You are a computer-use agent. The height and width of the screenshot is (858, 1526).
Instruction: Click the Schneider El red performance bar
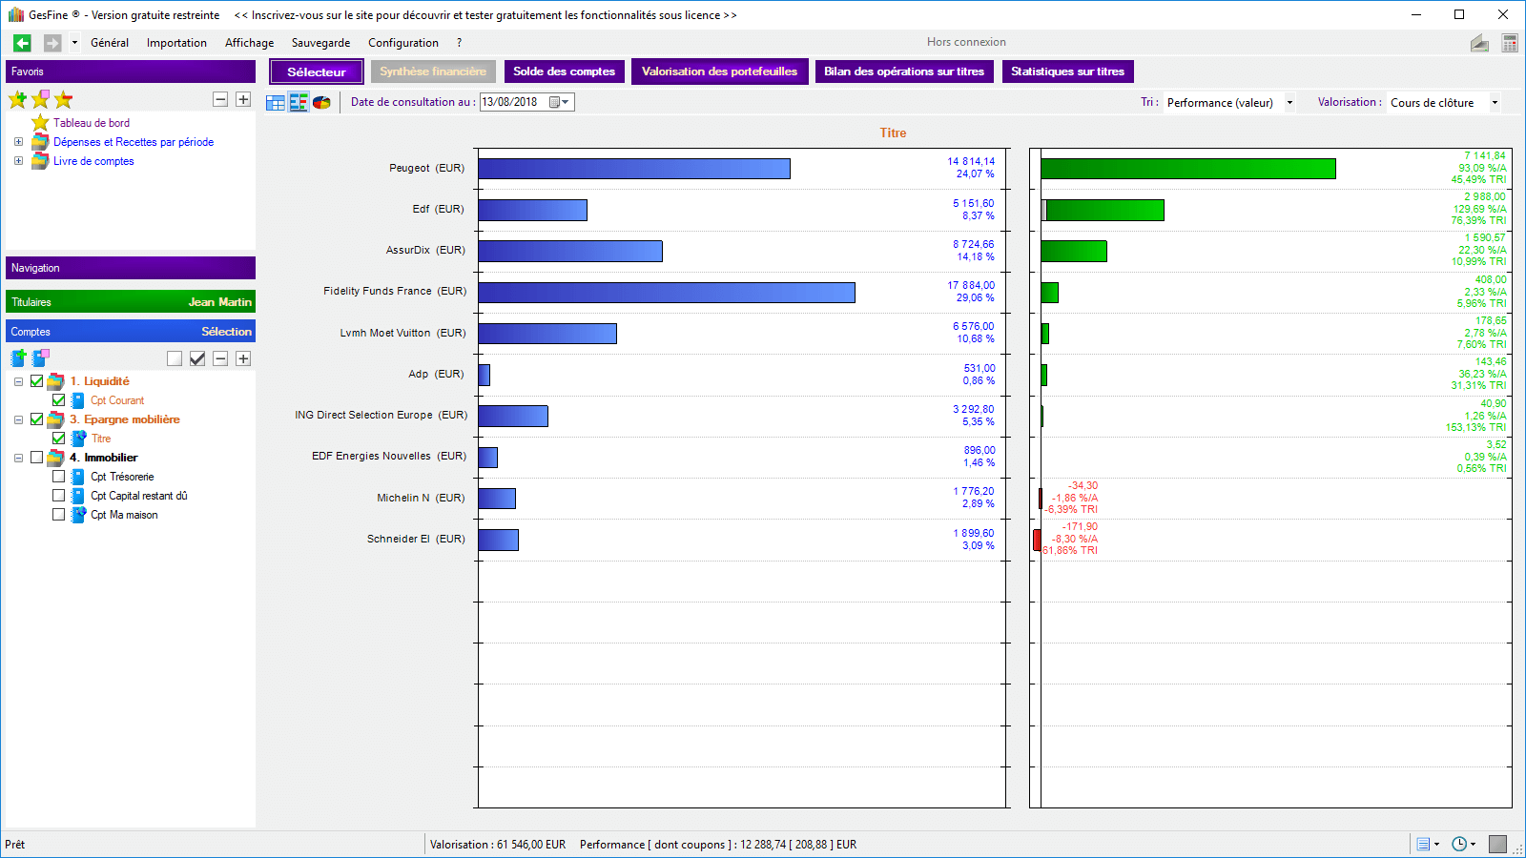click(x=1037, y=540)
